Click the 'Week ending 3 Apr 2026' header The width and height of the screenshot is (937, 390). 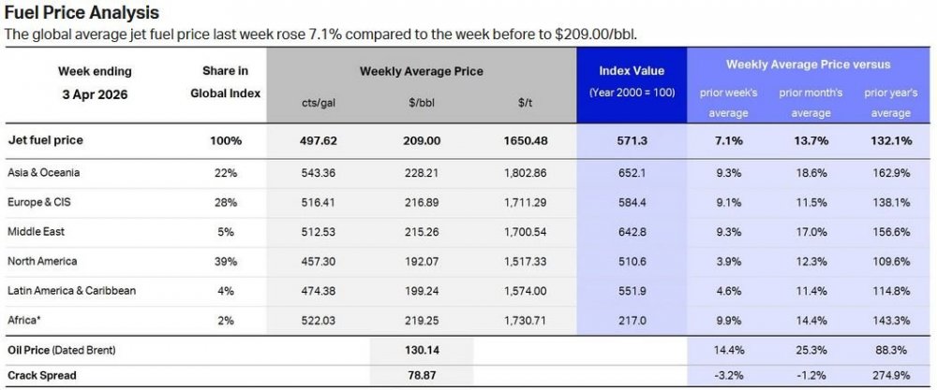94,82
